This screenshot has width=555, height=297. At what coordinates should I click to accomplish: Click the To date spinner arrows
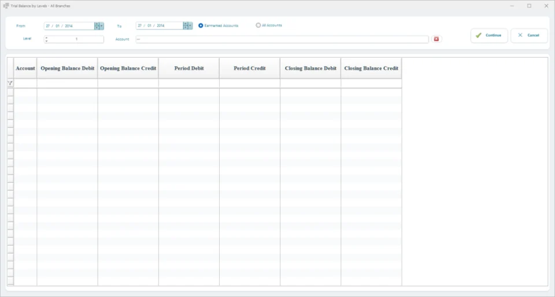(x=186, y=26)
